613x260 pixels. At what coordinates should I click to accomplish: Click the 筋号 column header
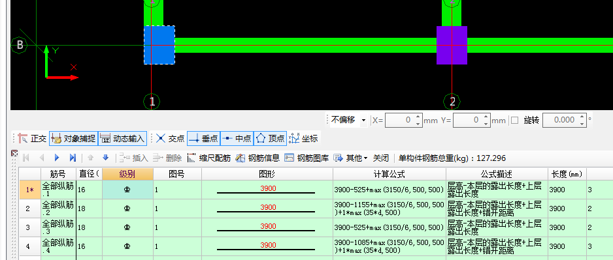(x=58, y=174)
